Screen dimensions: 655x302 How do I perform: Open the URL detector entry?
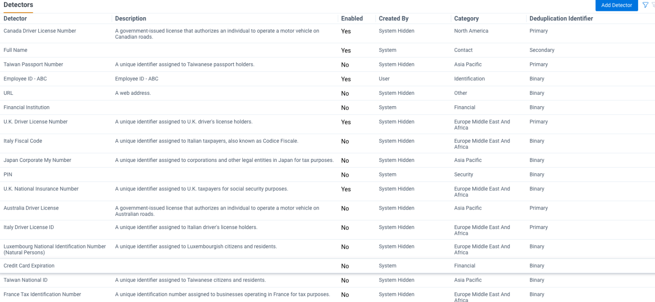point(8,93)
